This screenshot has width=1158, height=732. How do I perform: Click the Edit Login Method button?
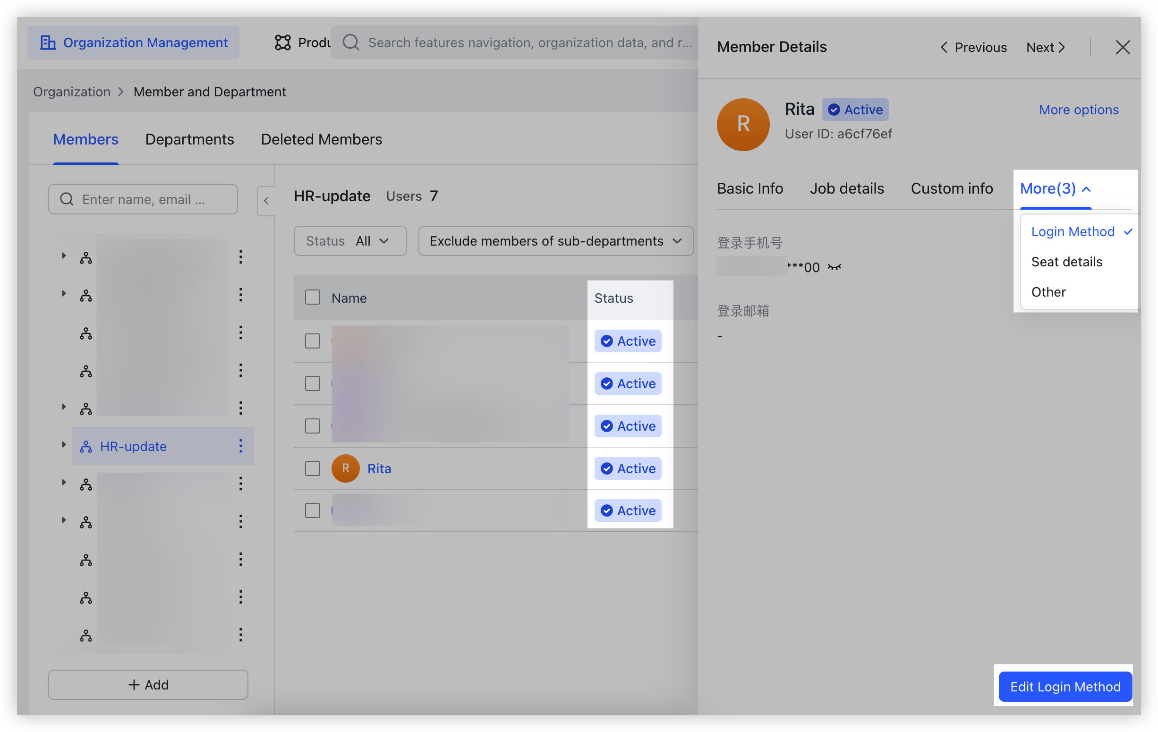pos(1065,686)
